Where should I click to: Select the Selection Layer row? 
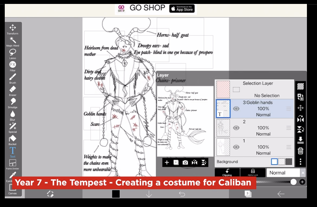254,89
